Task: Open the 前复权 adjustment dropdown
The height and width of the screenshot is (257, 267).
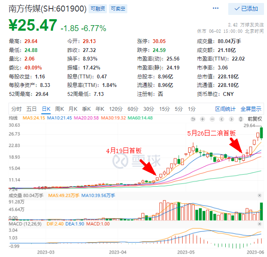Action: (x=255, y=119)
